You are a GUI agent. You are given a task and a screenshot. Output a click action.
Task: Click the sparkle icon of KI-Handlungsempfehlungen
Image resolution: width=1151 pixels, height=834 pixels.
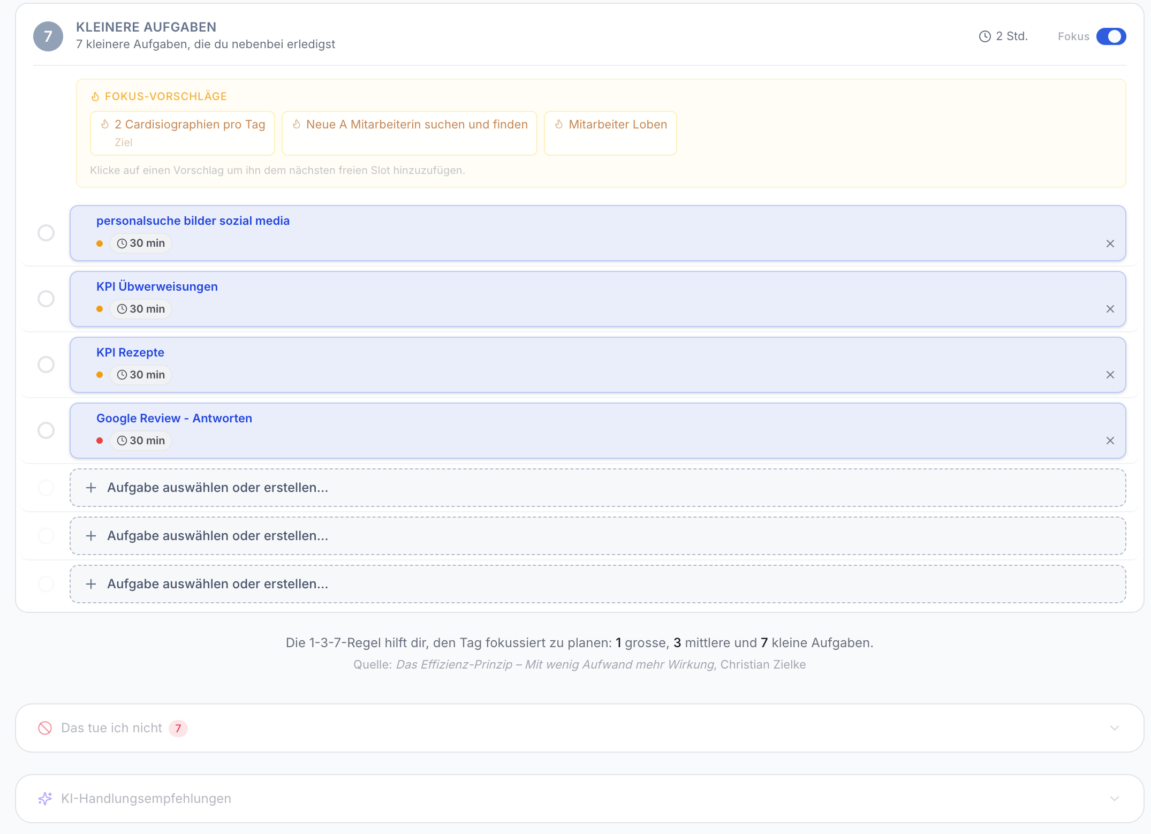coord(45,799)
